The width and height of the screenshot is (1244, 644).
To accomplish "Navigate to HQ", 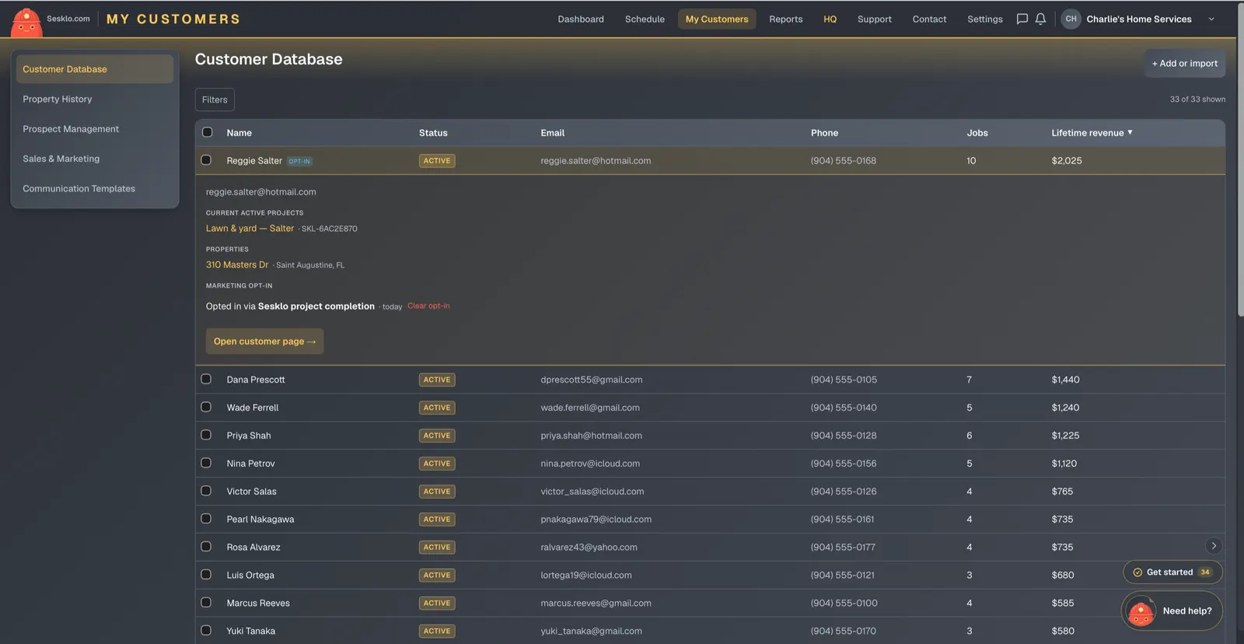I will pos(830,19).
